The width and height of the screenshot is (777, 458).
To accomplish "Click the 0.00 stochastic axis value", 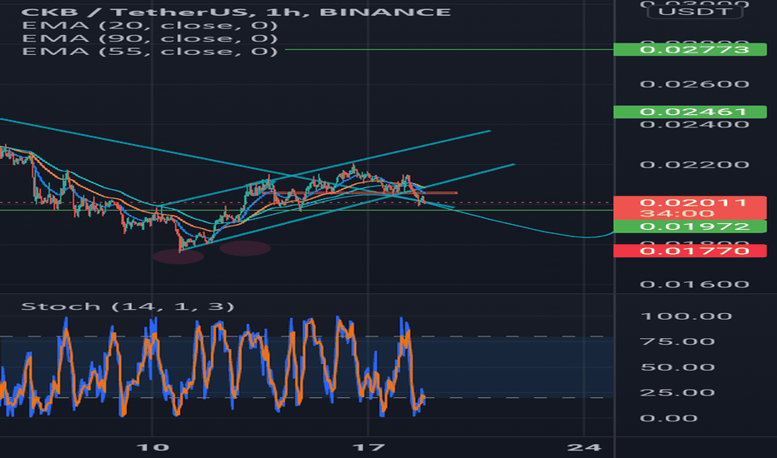I will (x=669, y=418).
